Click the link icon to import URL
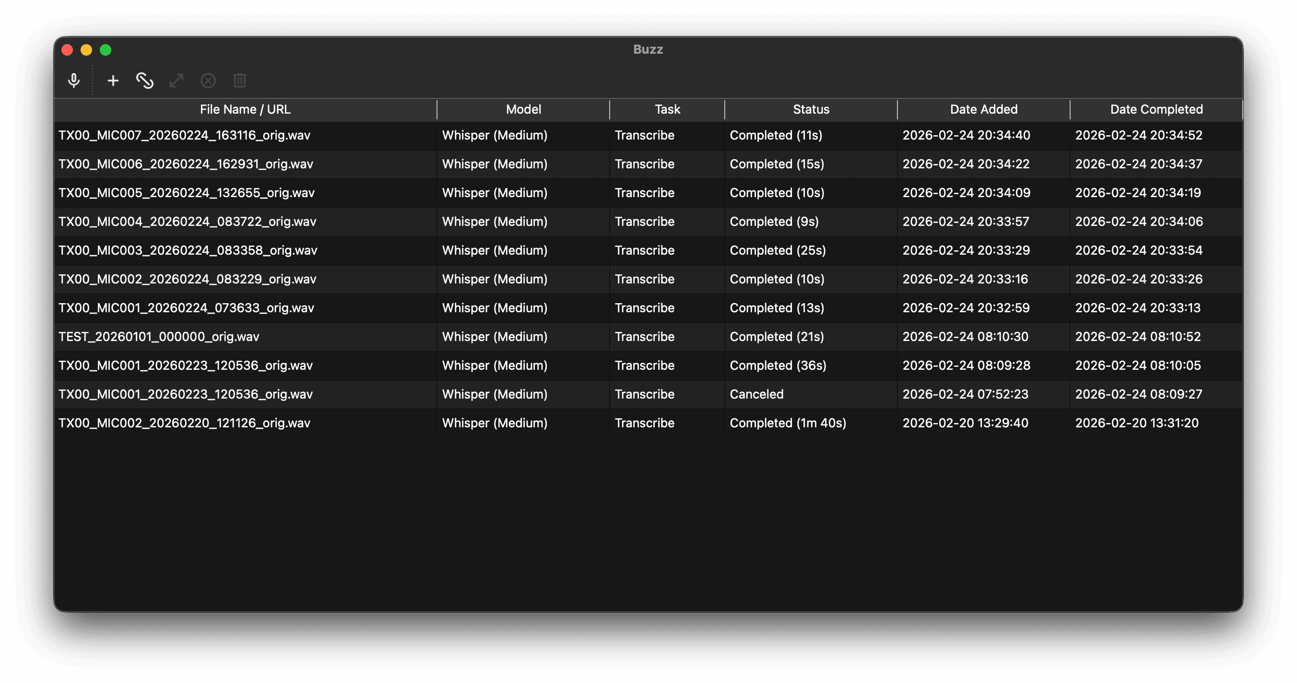The image size is (1297, 683). pos(145,81)
